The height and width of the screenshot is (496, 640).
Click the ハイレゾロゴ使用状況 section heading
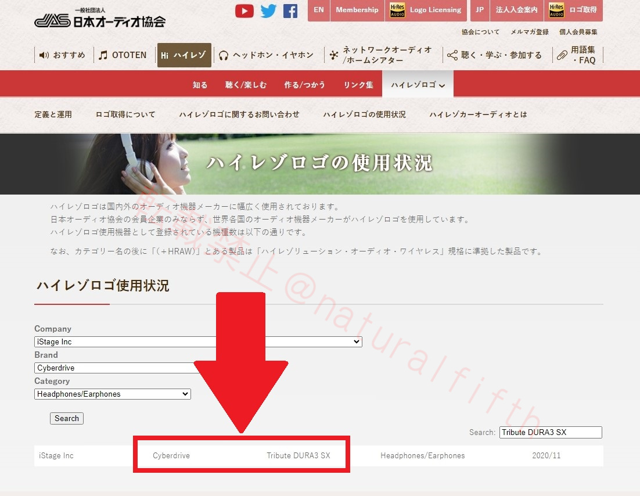coord(103,285)
